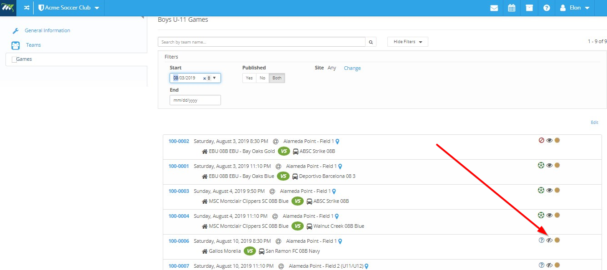Open the calendar icon in the top bar
This screenshot has height=270, width=607.
coord(512,8)
